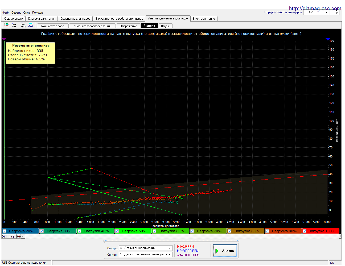Open the Количество газа sub-tab
This screenshot has width=345, height=266.
coord(53,26)
